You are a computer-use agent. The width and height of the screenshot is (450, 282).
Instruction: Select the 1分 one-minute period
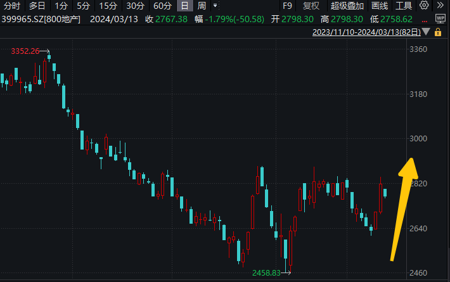point(61,6)
